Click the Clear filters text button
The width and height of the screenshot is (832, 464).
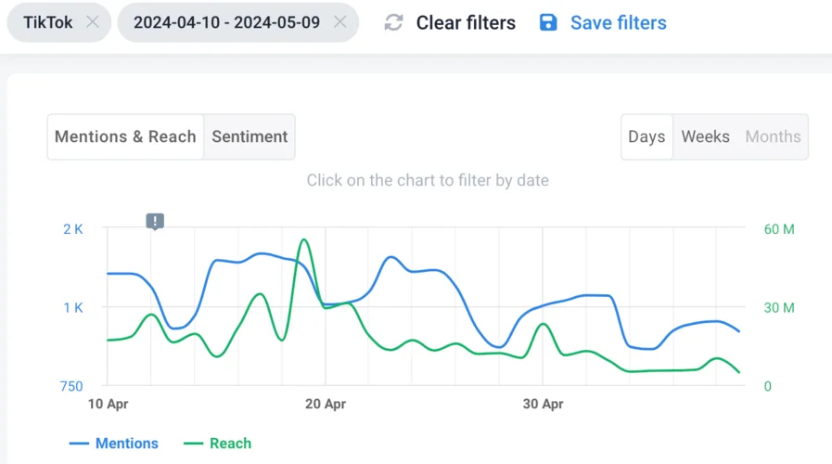tap(466, 23)
